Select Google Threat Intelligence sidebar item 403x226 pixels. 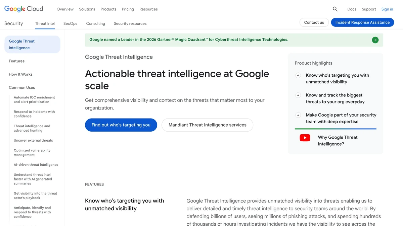click(32, 45)
